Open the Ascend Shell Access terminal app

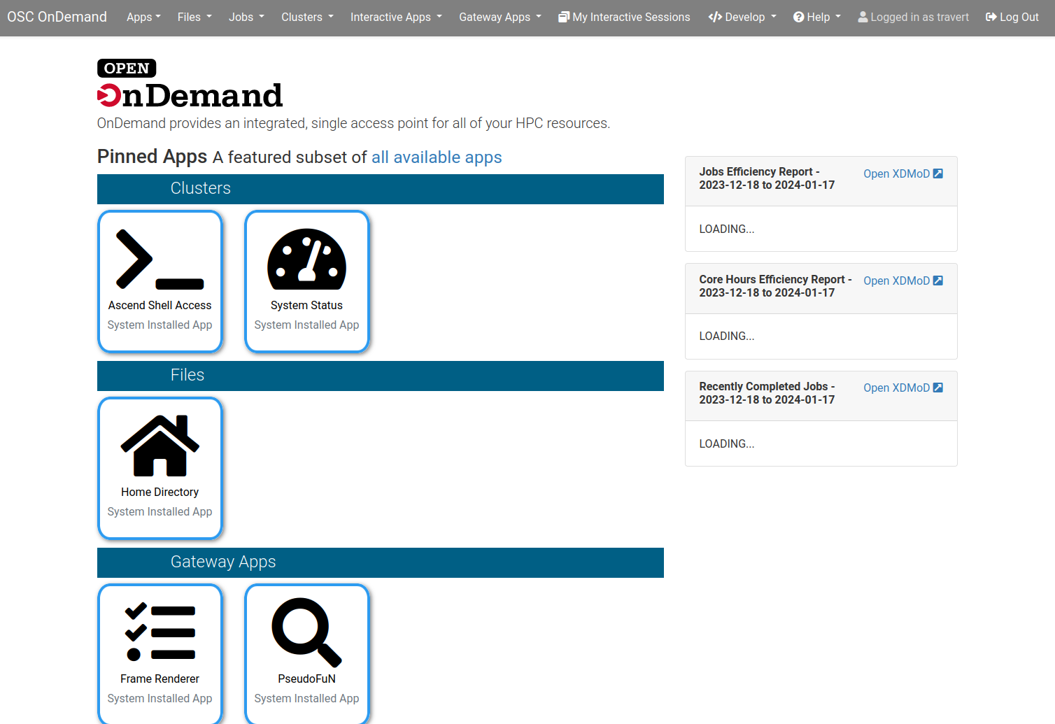160,280
